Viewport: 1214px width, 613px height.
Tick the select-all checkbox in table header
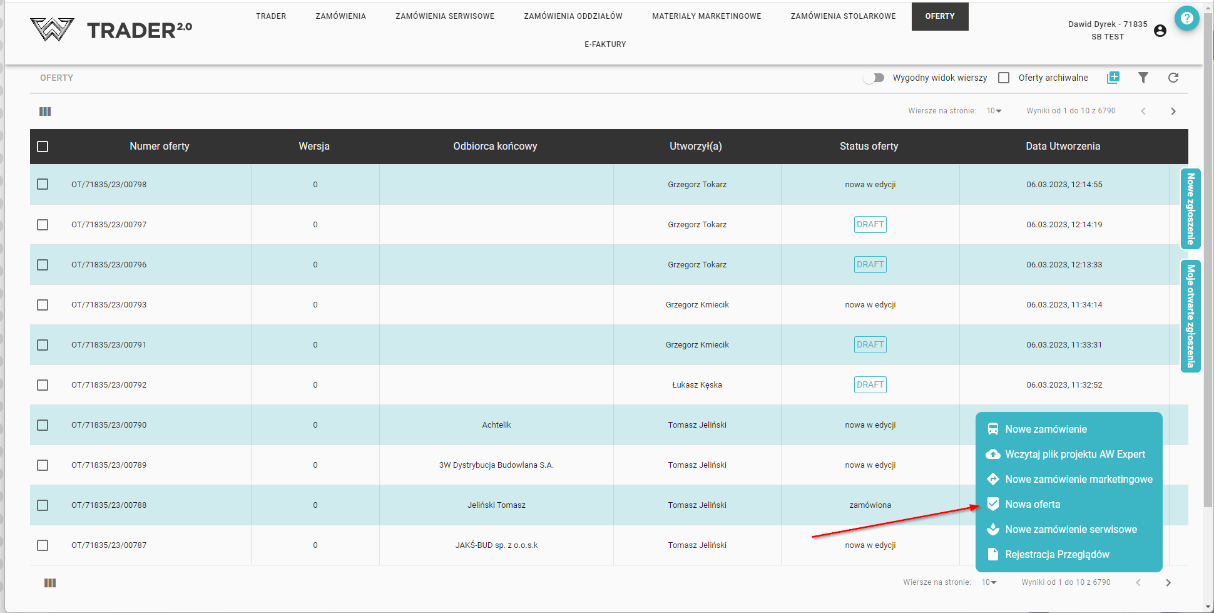tap(43, 147)
